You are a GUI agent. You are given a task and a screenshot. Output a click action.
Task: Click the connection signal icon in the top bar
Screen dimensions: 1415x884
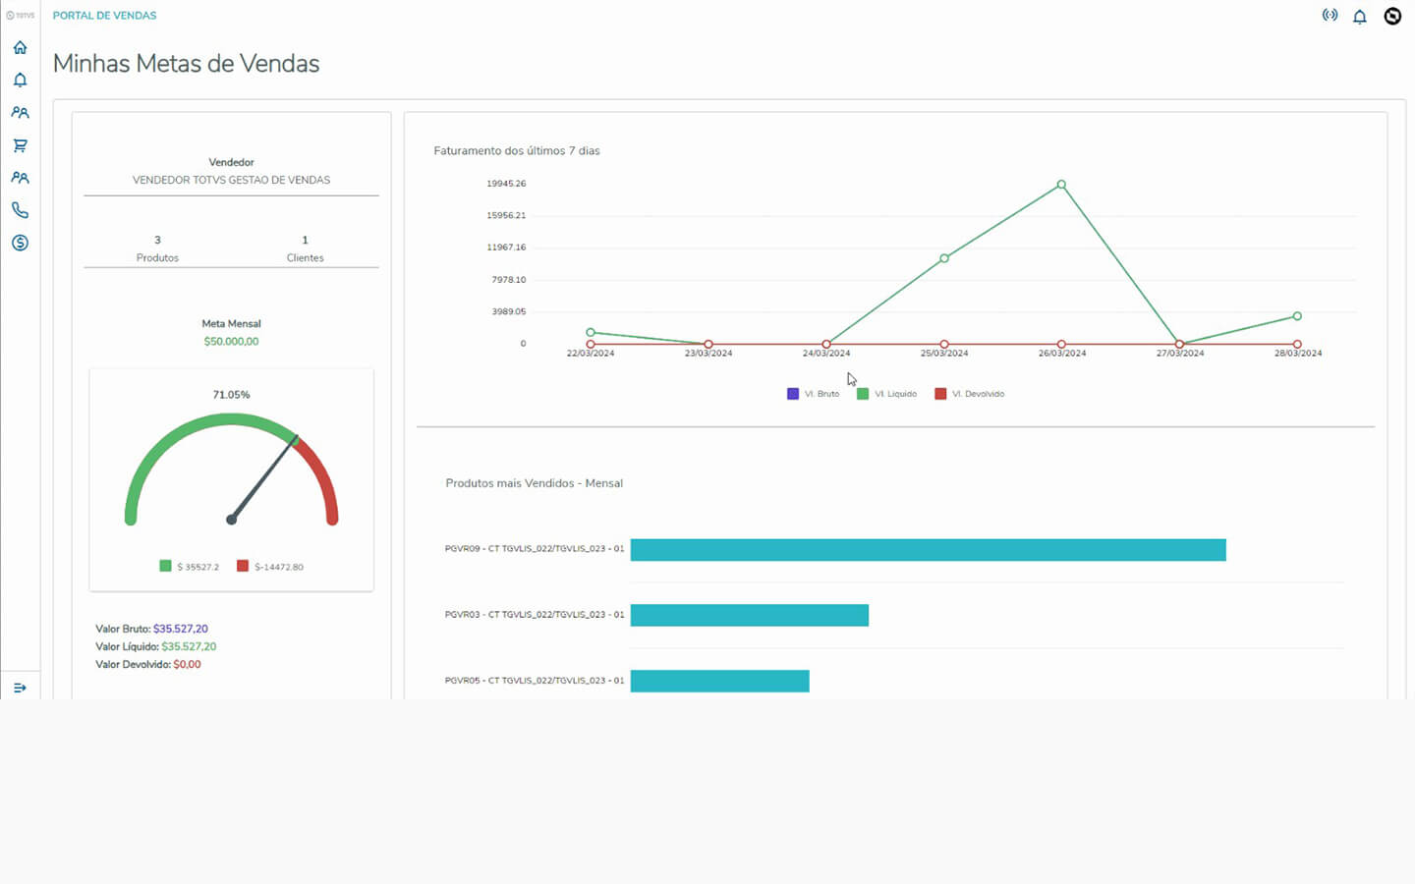(1330, 16)
